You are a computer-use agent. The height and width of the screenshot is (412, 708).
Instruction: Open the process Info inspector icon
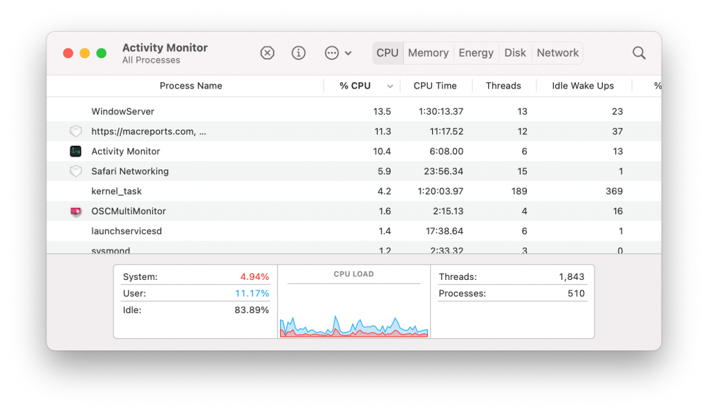point(299,53)
